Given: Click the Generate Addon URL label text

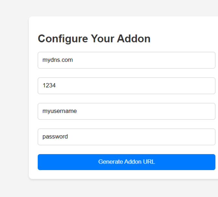Looking at the screenshot, I should pyautogui.click(x=127, y=162).
